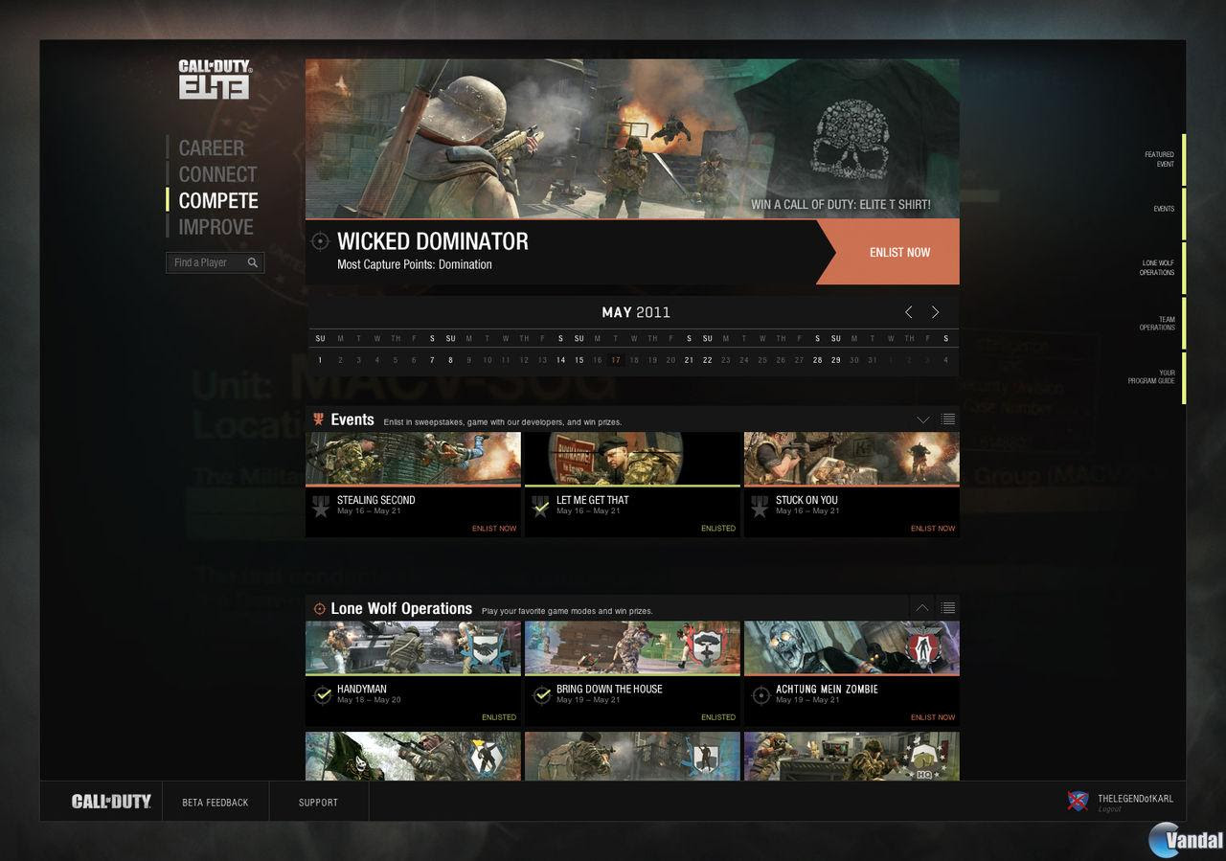This screenshot has height=861, width=1226.
Task: Click the Lone Wolf Operations crosshair icon
Action: 320,609
